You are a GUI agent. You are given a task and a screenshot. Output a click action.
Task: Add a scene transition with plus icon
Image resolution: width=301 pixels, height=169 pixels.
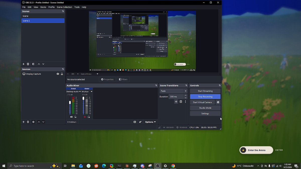coord(176,102)
